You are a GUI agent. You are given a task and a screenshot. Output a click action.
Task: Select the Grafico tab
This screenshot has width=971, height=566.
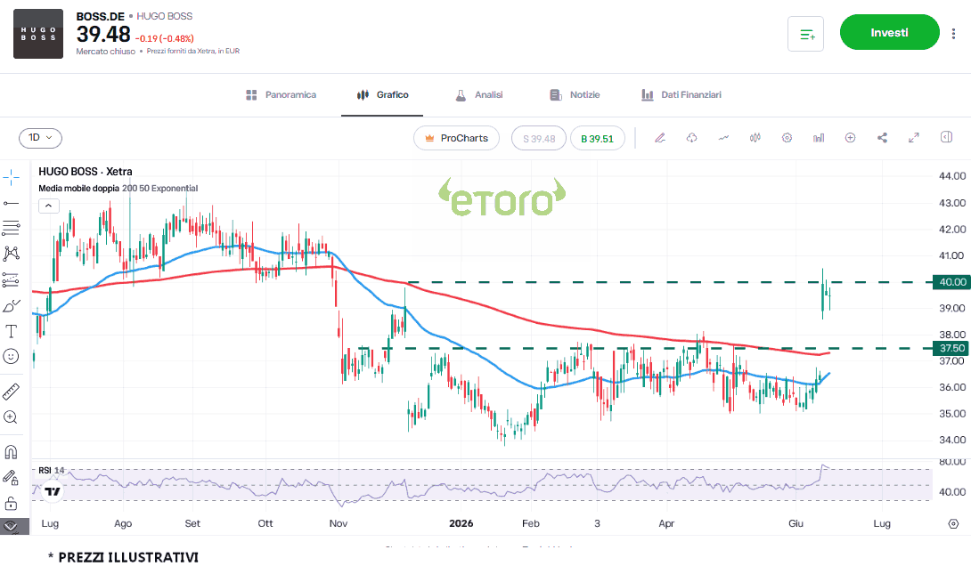click(x=382, y=94)
